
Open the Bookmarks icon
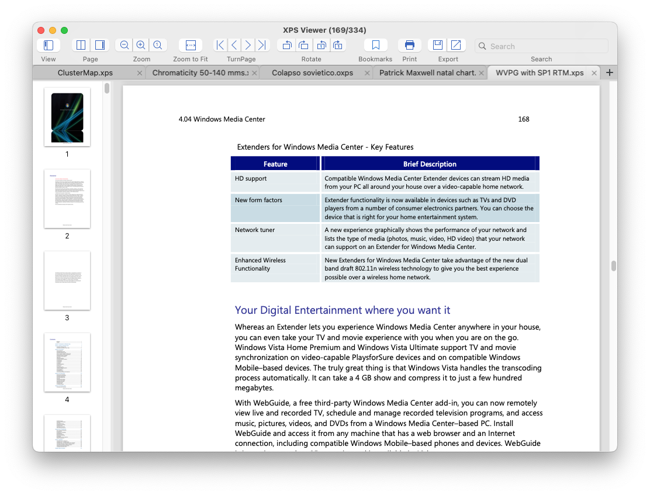[x=376, y=45]
